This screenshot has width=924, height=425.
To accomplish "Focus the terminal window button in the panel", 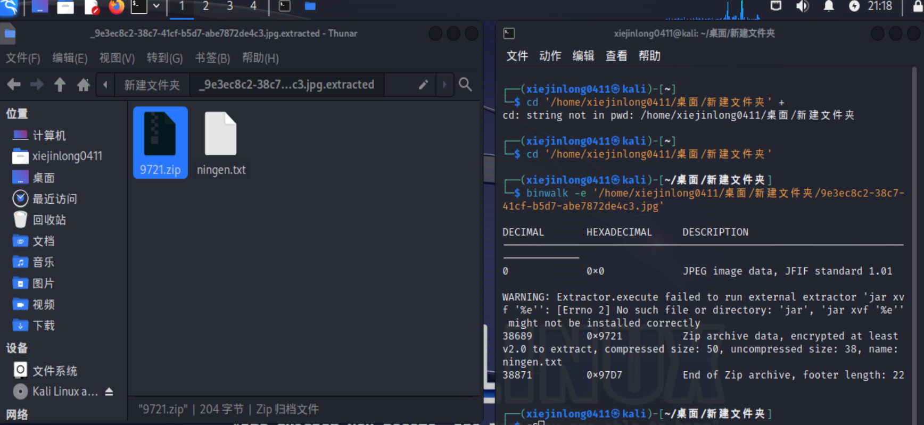I will pos(285,6).
